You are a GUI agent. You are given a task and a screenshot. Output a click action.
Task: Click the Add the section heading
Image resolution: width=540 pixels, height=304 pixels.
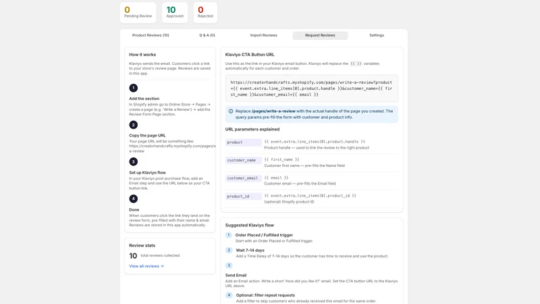pyautogui.click(x=144, y=99)
